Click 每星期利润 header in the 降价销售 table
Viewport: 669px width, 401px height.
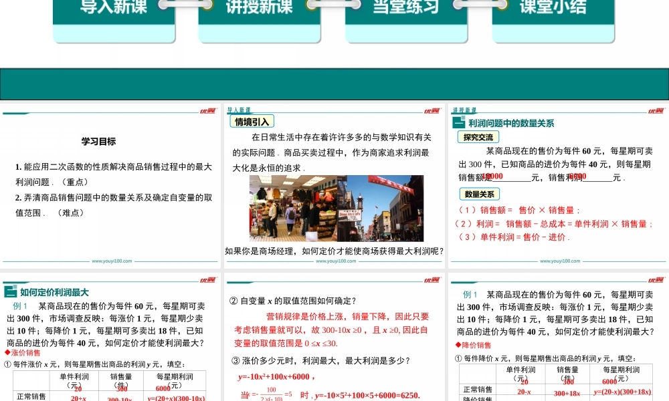tap(622, 374)
